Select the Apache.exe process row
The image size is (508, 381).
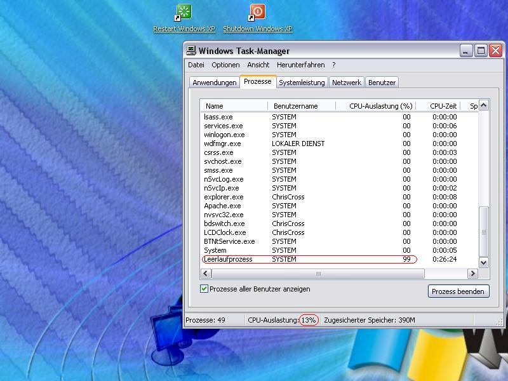point(339,206)
